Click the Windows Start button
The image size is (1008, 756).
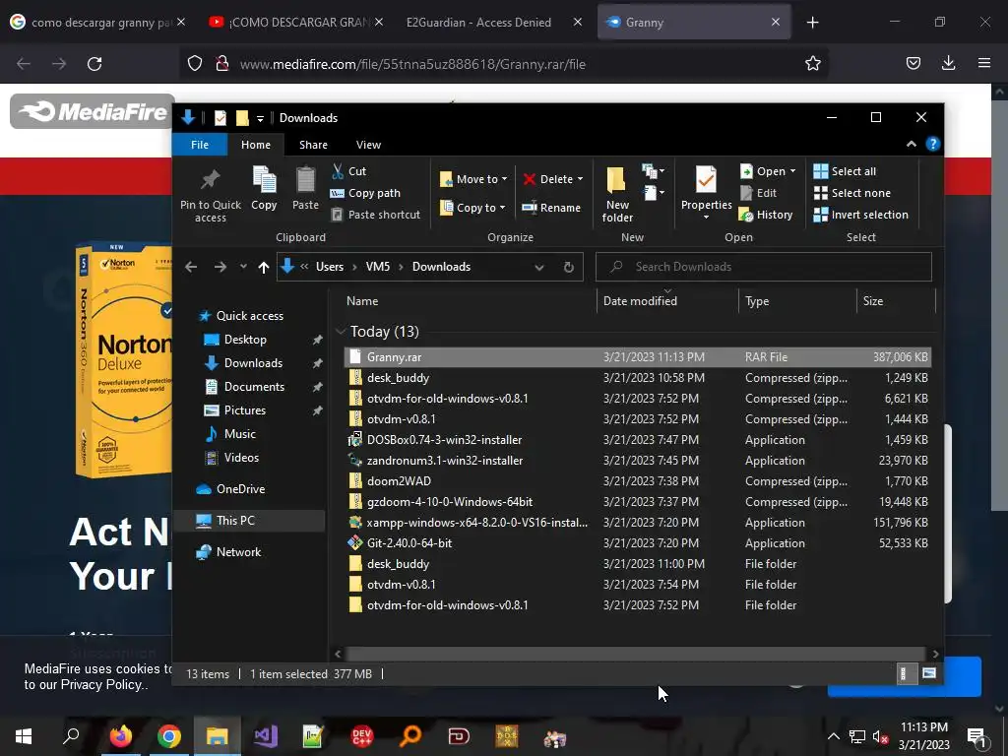[24, 736]
